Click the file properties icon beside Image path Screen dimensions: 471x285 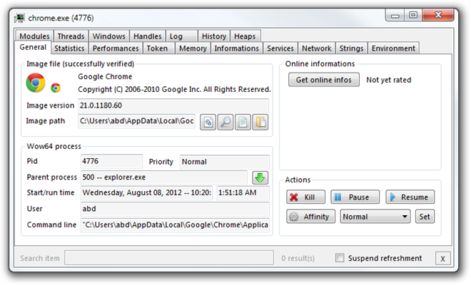point(208,122)
